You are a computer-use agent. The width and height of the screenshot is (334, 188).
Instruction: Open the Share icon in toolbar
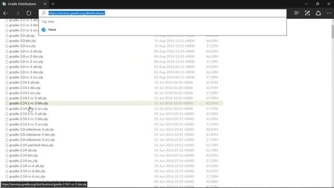(x=318, y=13)
